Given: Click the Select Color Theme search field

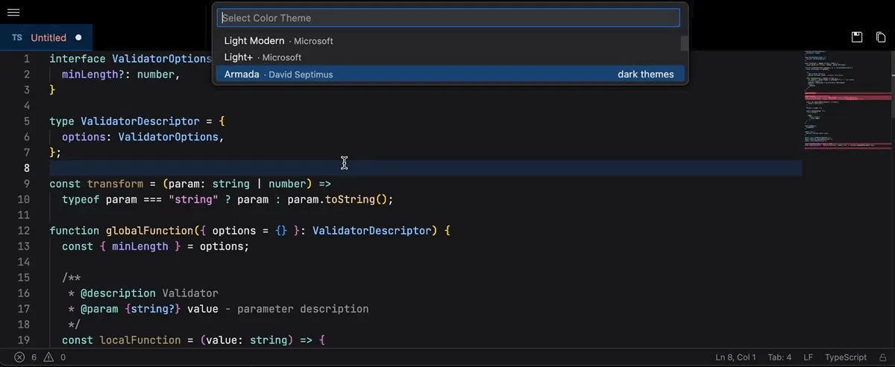Looking at the screenshot, I should point(447,18).
